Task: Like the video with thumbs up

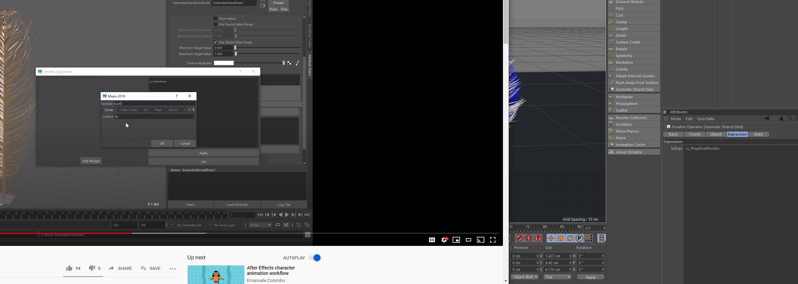Action: click(69, 268)
